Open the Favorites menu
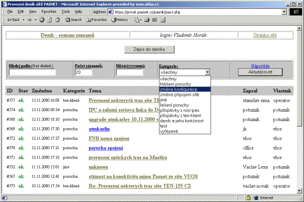304x202 pixels. tap(48, 12)
